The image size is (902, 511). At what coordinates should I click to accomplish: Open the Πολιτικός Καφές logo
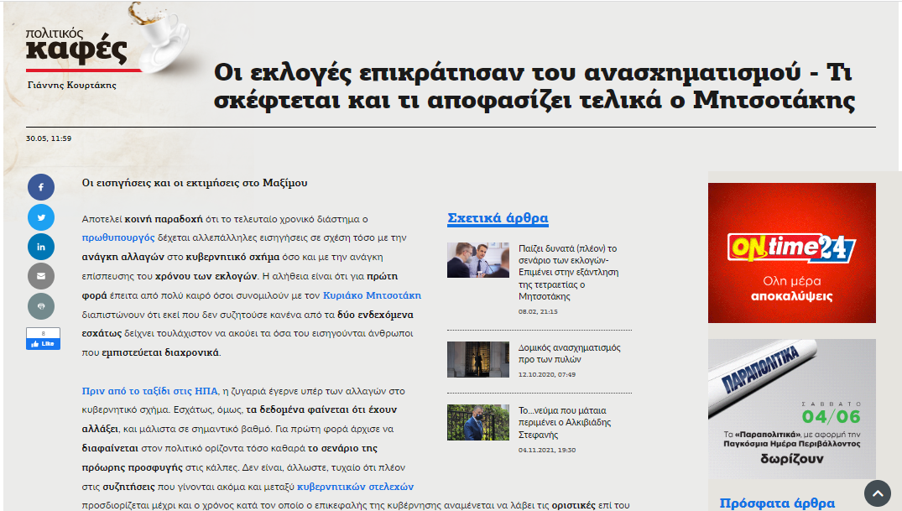click(x=77, y=46)
